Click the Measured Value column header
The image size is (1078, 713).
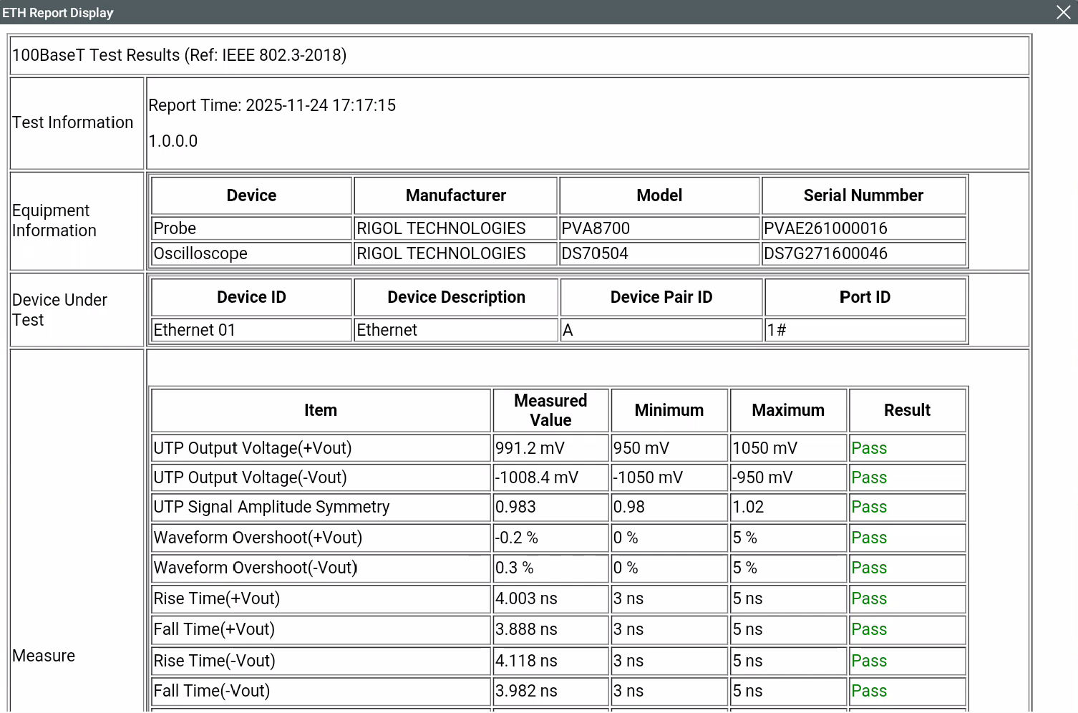[550, 410]
